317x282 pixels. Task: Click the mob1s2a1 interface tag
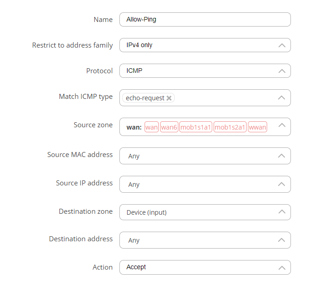click(230, 127)
